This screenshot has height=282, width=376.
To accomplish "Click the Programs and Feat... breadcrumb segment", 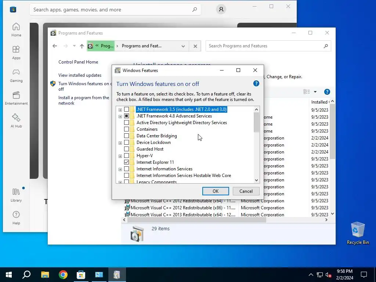I will pos(141,46).
